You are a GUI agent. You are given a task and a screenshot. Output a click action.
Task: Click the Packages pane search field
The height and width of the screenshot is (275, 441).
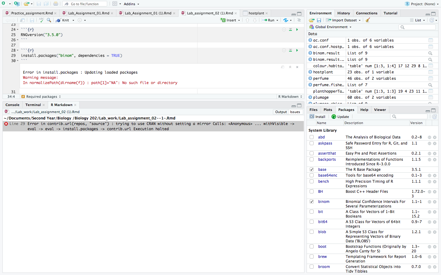(409, 116)
